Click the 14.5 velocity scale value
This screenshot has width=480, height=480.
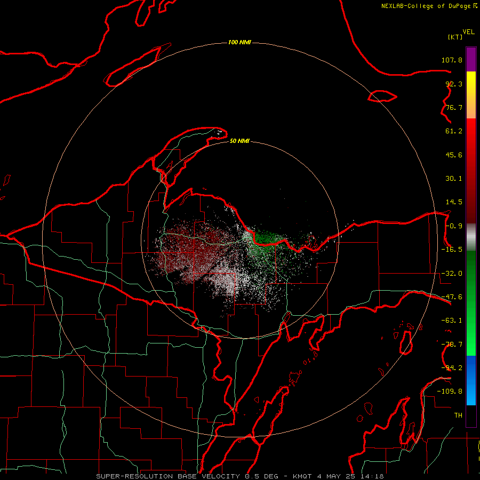[x=454, y=202]
